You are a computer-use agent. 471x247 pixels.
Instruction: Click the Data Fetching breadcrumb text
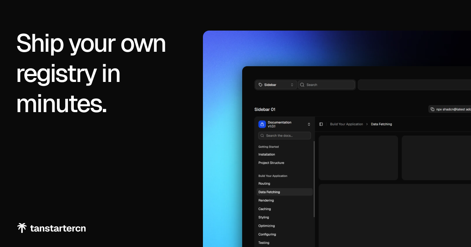click(x=382, y=124)
